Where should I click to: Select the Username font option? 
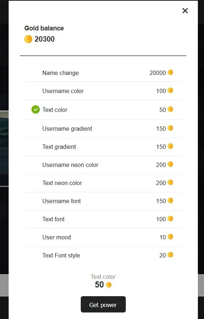[x=103, y=201]
